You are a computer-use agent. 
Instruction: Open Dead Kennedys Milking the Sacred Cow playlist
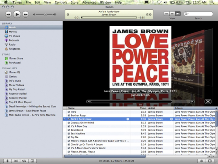coord(32,107)
